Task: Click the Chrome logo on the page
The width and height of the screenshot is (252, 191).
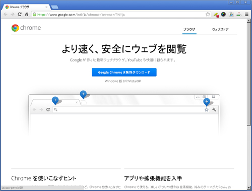Action: click(15, 28)
